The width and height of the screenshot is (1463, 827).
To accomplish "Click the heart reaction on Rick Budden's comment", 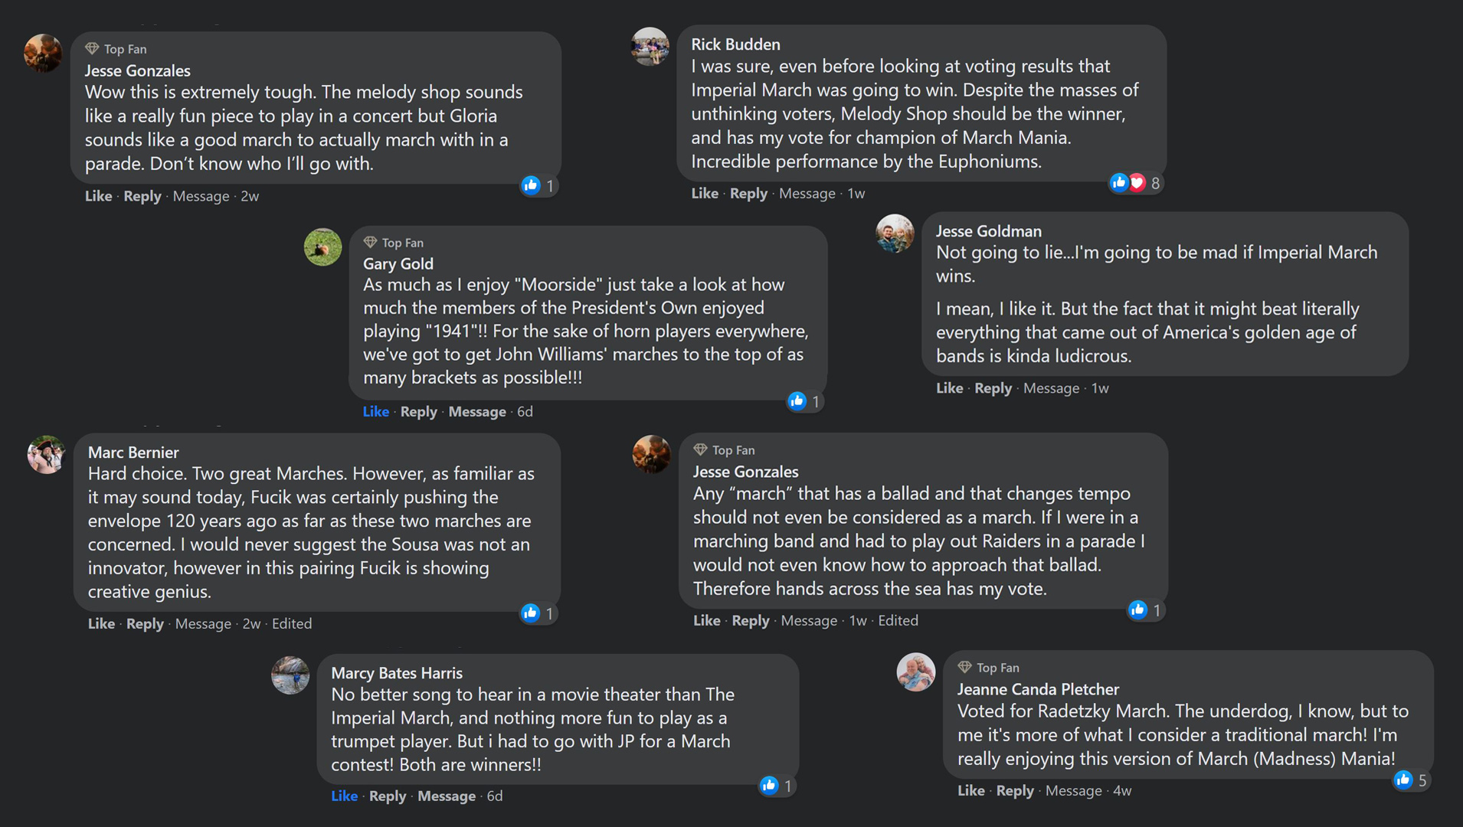I will point(1137,182).
